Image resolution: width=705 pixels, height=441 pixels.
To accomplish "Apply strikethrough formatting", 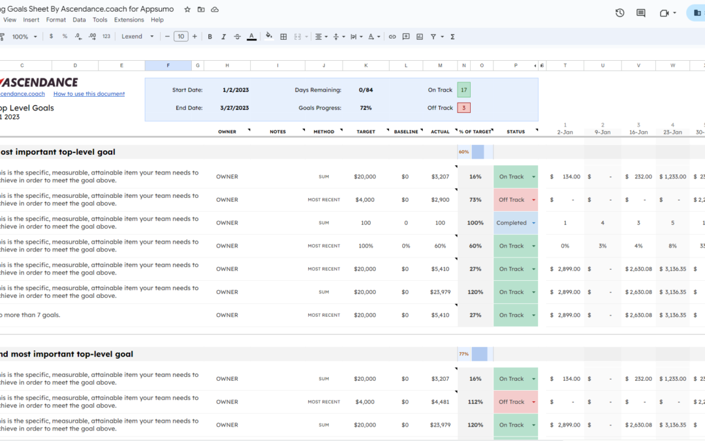I will coord(237,37).
